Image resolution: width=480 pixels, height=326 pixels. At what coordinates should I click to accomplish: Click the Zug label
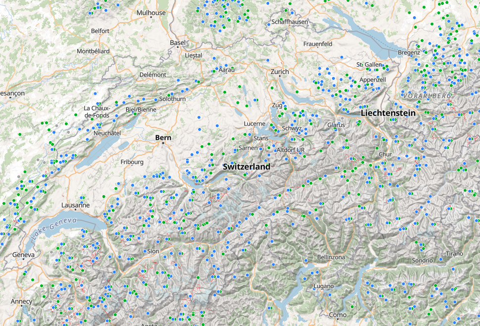277,105
